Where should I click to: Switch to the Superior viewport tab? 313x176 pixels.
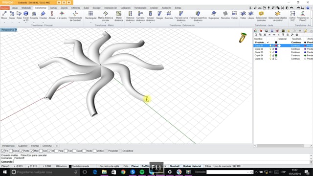tap(23, 146)
